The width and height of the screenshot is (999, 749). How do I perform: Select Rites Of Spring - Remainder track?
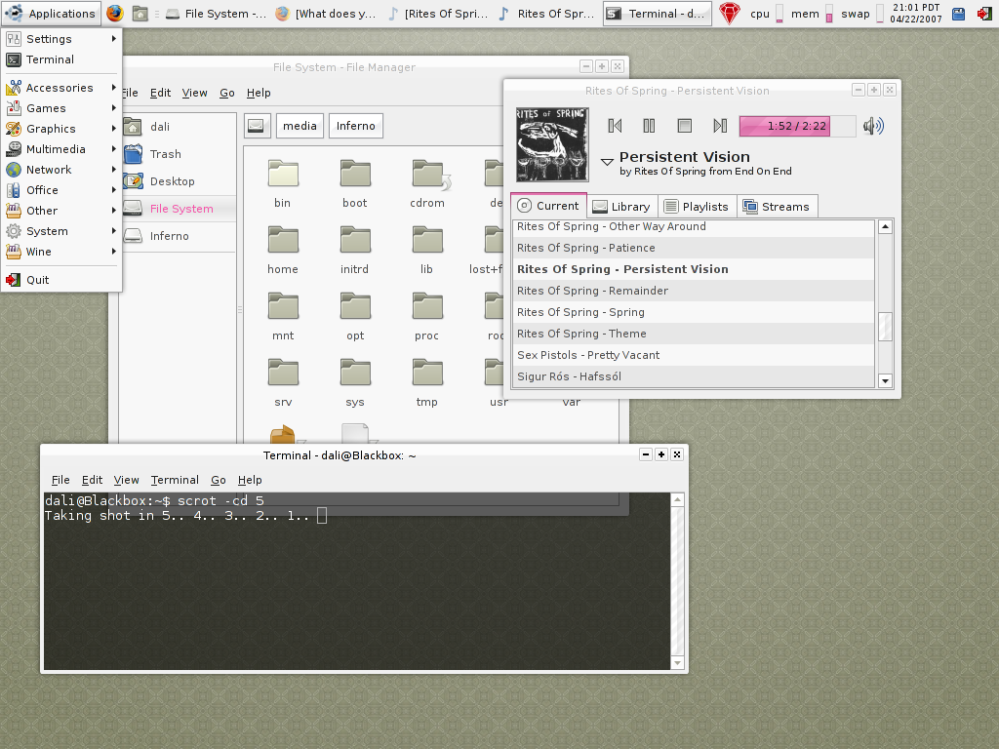694,291
